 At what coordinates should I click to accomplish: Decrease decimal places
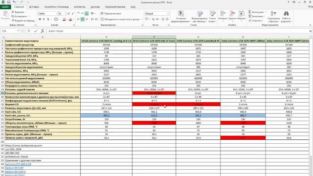tap(167, 20)
